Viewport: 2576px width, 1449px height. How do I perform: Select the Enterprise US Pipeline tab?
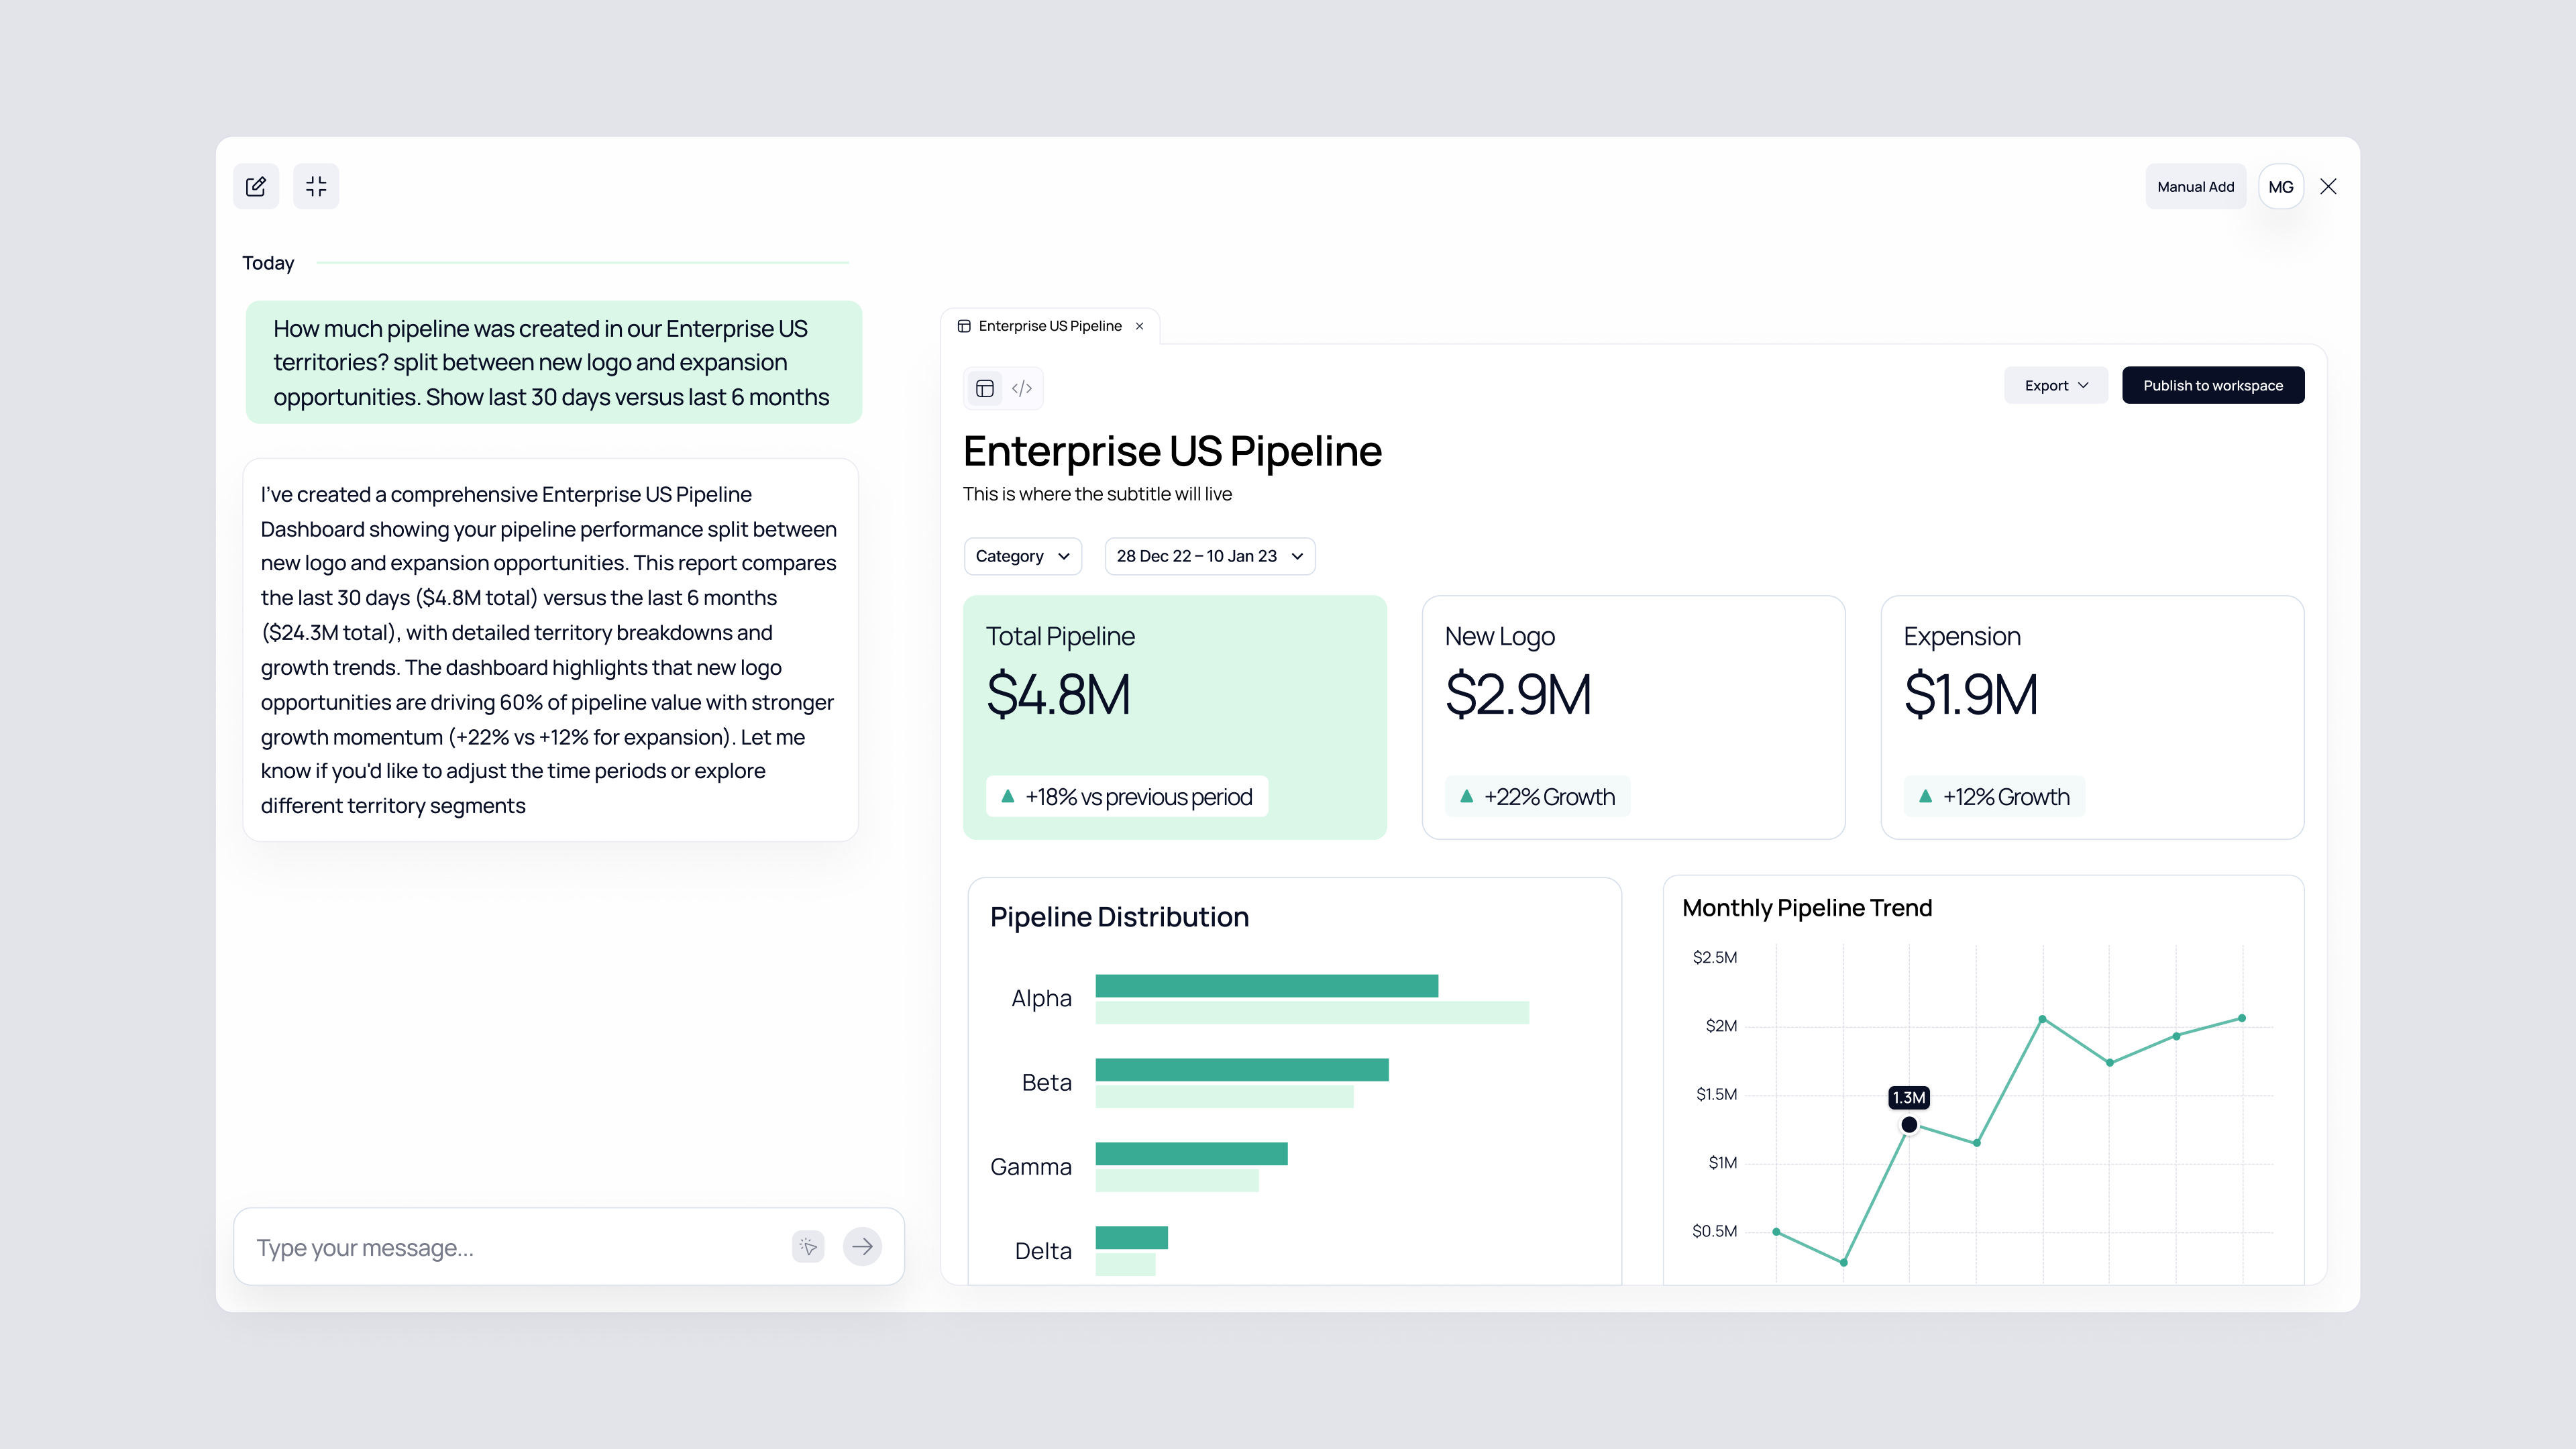click(1049, 326)
